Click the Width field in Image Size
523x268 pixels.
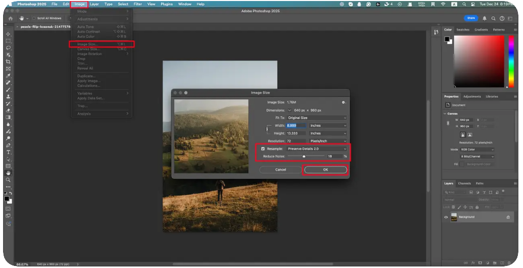point(296,125)
